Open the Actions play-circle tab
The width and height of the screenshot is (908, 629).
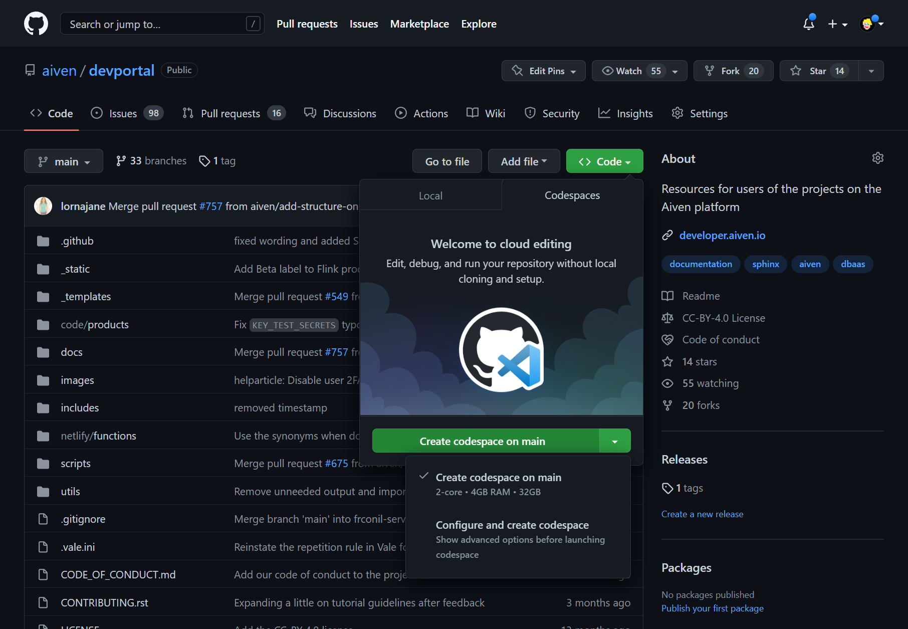coord(421,113)
